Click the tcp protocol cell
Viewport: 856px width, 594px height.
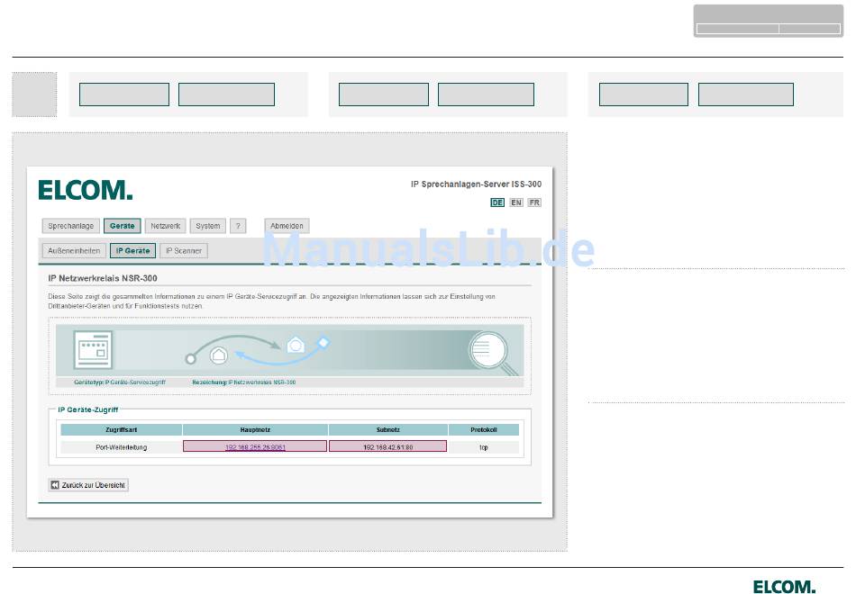(x=484, y=447)
